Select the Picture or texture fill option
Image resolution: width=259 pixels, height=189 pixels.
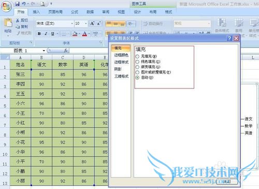pos(137,72)
